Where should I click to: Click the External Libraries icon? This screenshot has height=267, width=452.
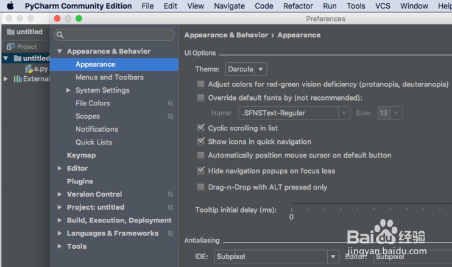[18, 79]
